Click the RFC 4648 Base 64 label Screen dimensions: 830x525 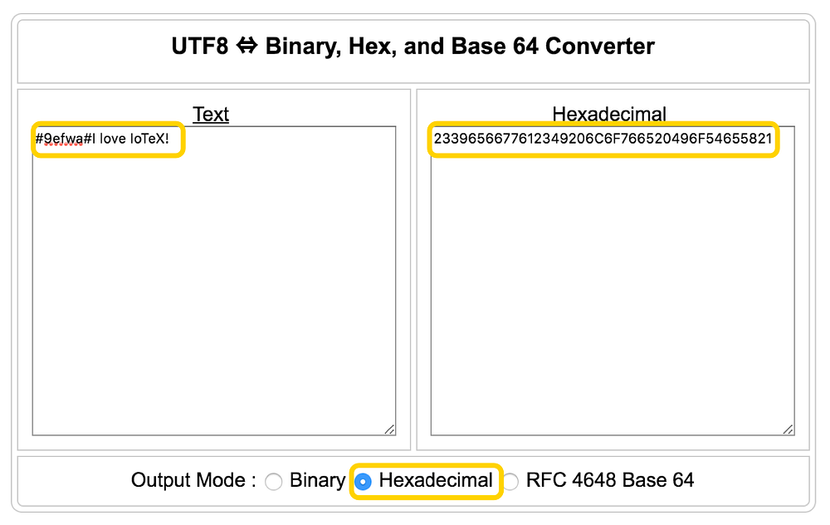[610, 480]
